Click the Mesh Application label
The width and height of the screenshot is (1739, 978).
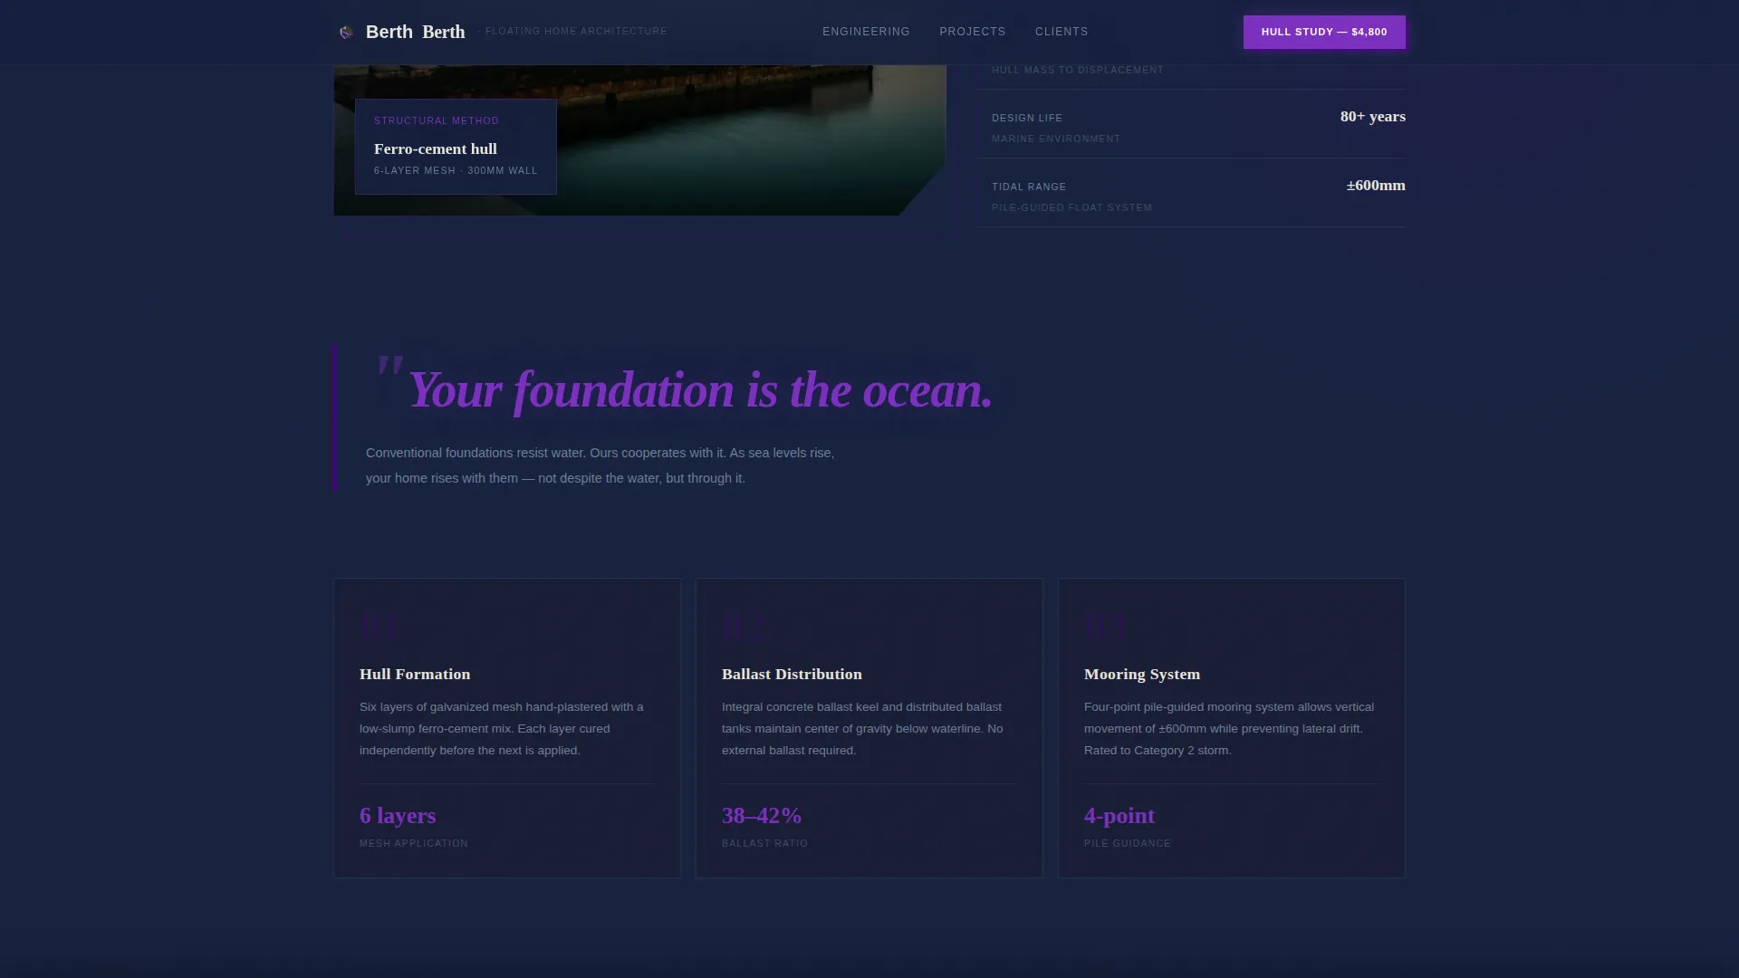pyautogui.click(x=414, y=843)
